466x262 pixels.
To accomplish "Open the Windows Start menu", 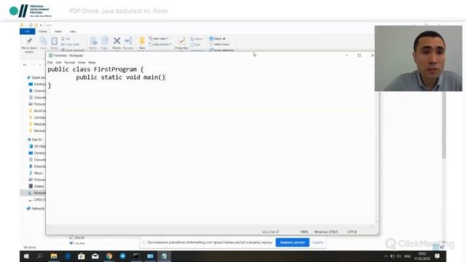I will point(26,256).
